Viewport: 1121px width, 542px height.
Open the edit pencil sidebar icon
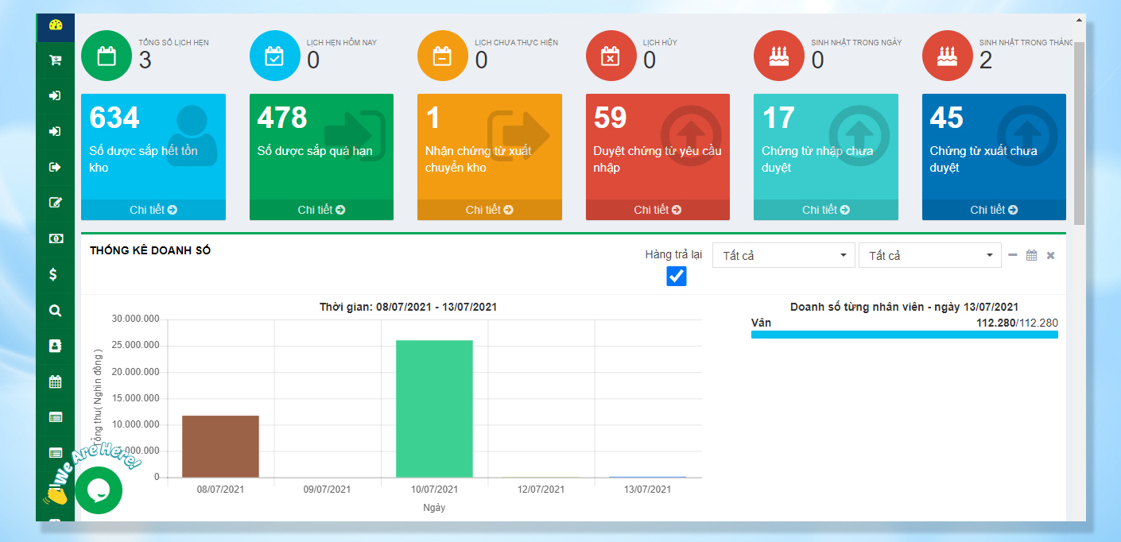(55, 203)
